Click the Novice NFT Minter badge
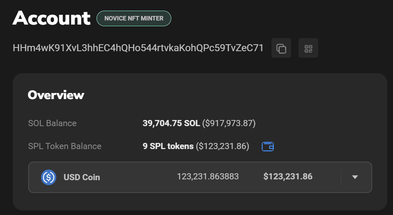This screenshot has width=393, height=215. click(x=133, y=18)
